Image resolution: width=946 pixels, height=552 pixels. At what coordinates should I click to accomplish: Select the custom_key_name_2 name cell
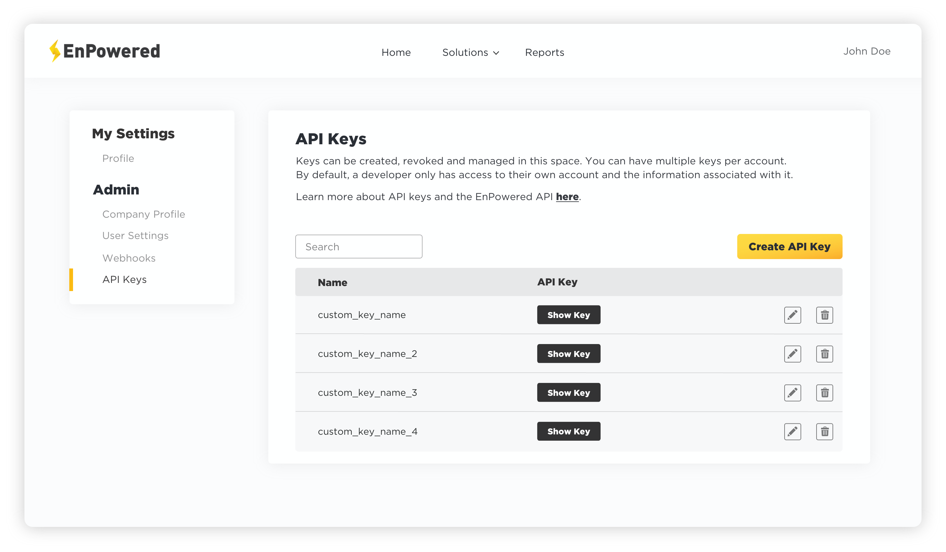click(367, 354)
